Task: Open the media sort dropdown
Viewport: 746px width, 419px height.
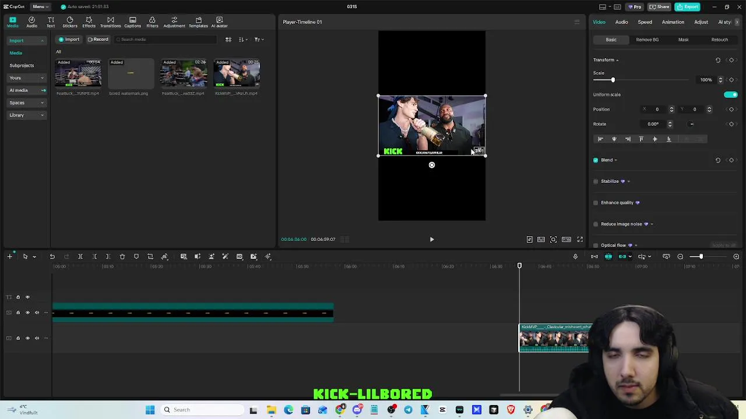Action: coord(243,40)
